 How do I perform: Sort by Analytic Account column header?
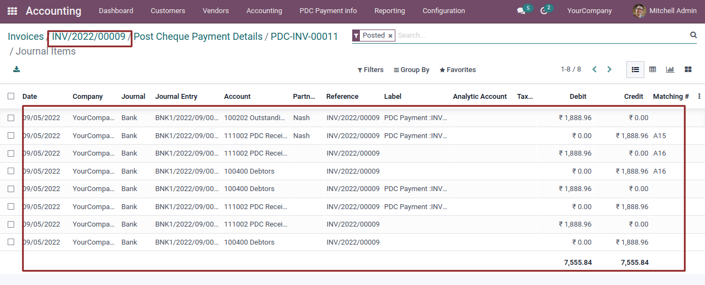(x=480, y=96)
